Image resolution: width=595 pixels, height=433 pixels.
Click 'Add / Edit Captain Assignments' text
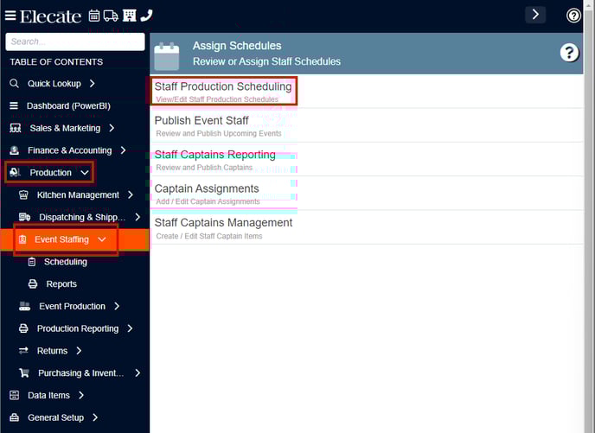click(208, 201)
